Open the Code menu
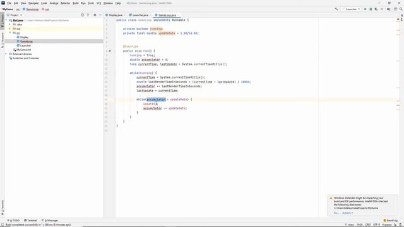404x227 pixels. (44, 3)
